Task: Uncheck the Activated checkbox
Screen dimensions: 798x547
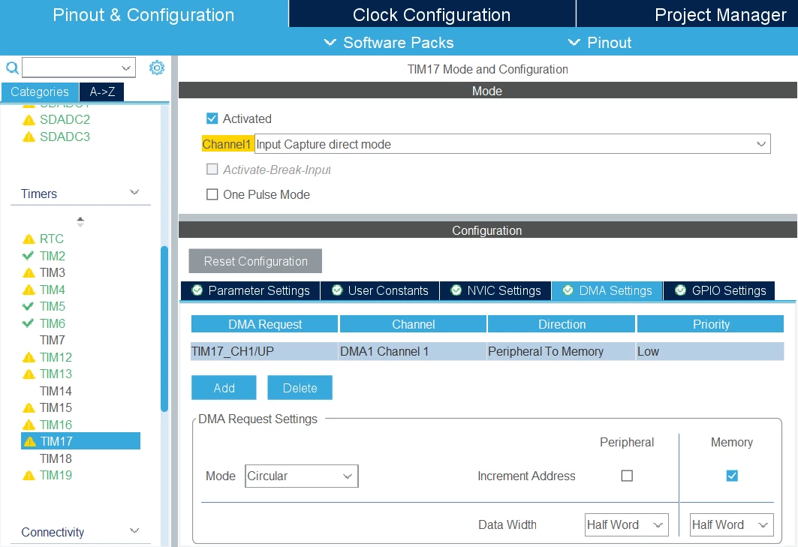Action: tap(212, 119)
